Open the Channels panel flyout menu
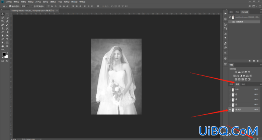Screen dimensions: 262x140 tap(261, 84)
